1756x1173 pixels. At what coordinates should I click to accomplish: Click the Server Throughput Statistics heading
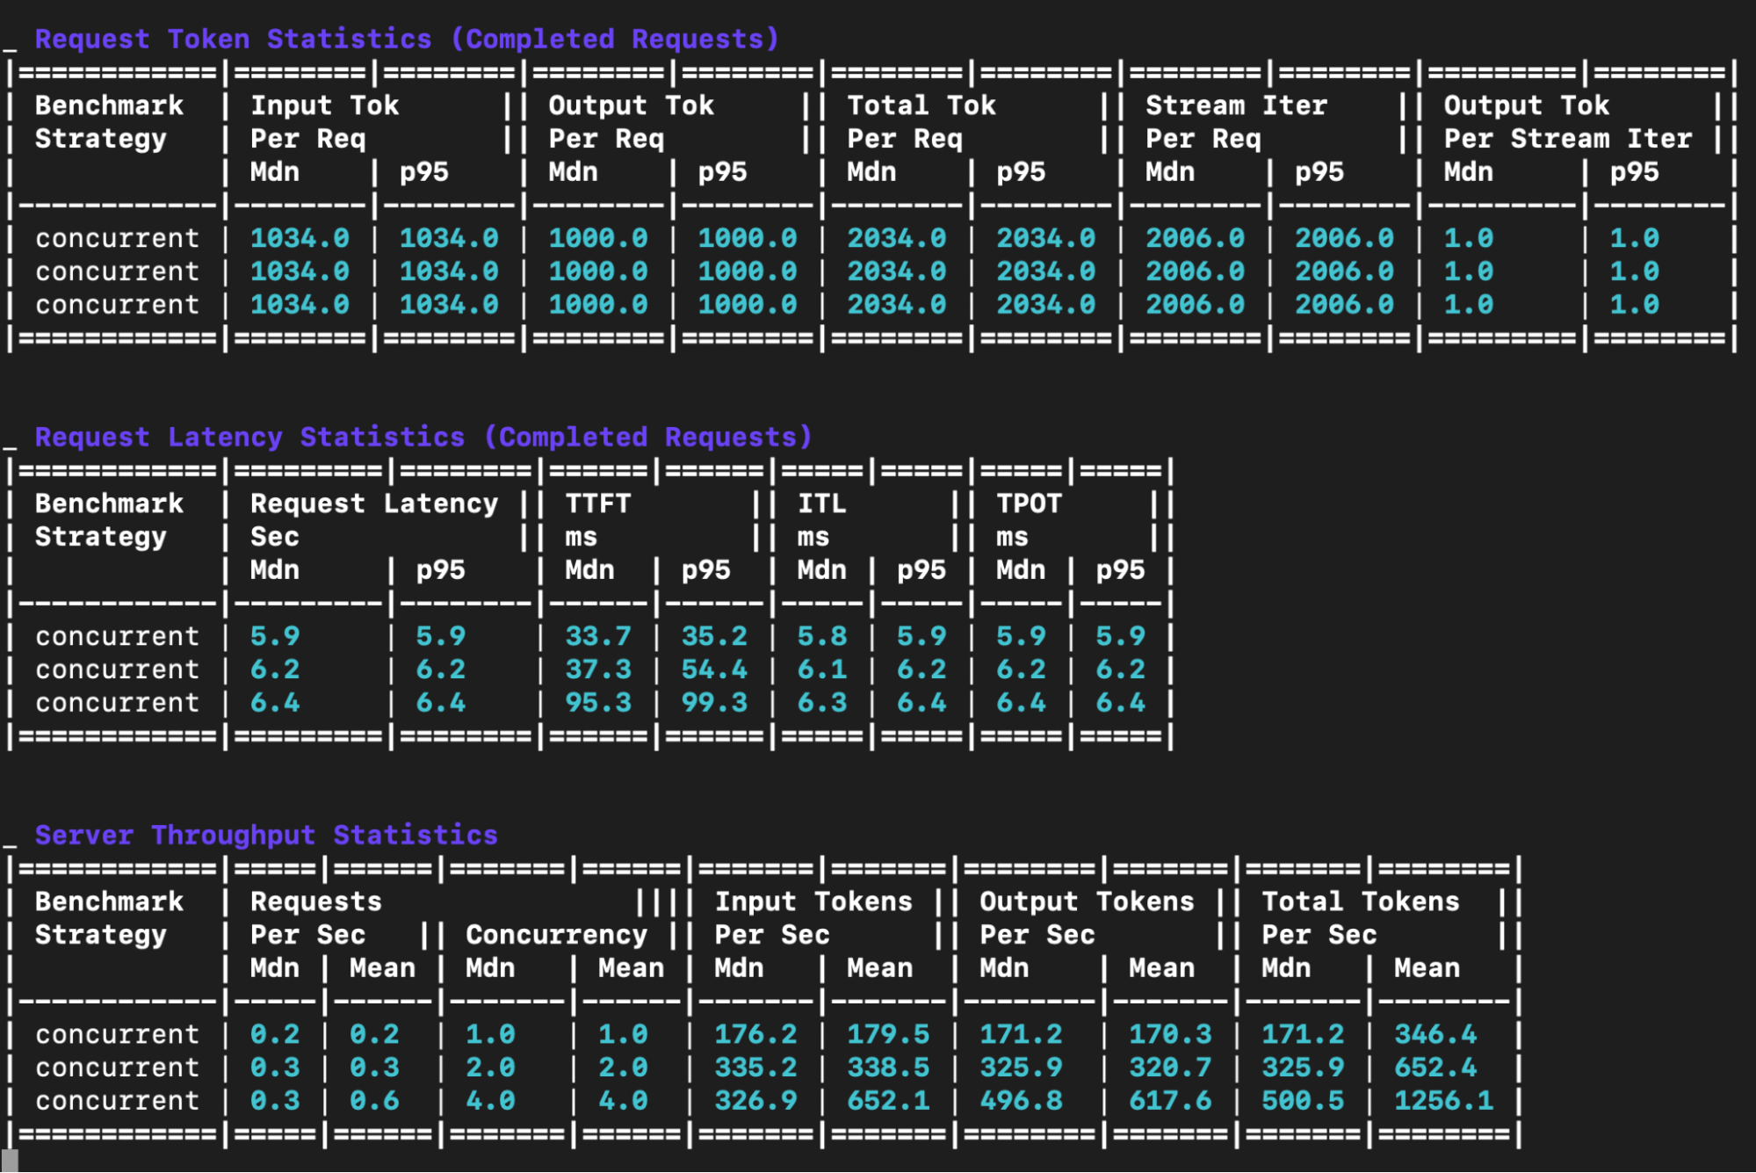click(x=265, y=836)
